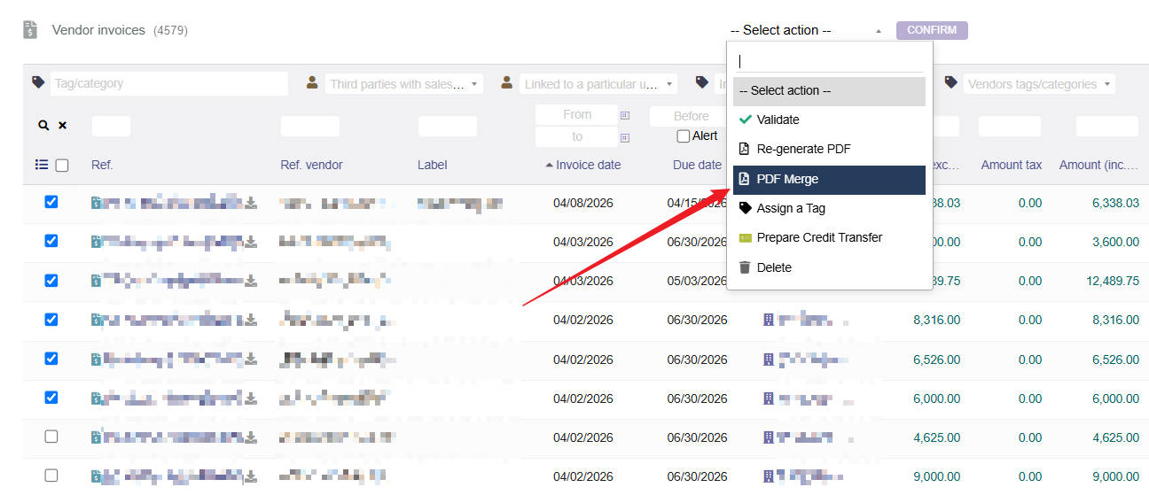The image size is (1149, 495).
Task: Open the calendar picker beside the From field
Action: click(x=625, y=115)
